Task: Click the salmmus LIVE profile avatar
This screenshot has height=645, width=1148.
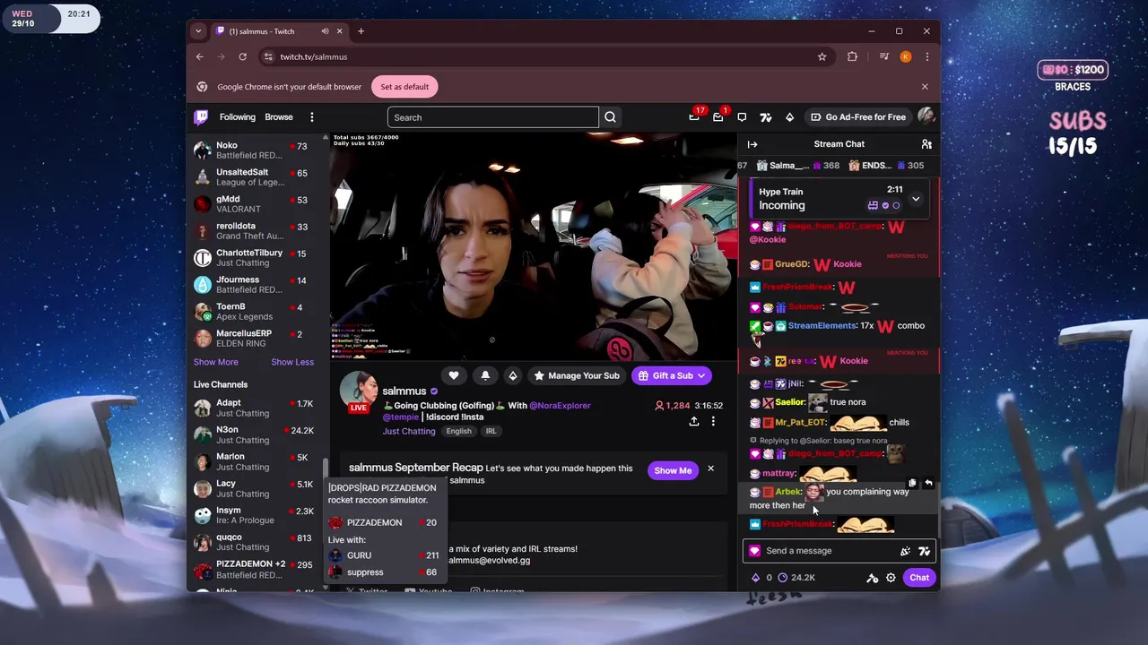Action: 359,391
